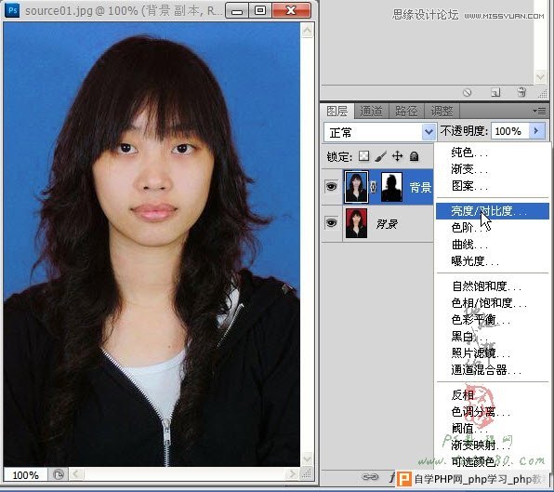Switch to the 通道 tab
Screen dimensions: 554x492
click(371, 112)
